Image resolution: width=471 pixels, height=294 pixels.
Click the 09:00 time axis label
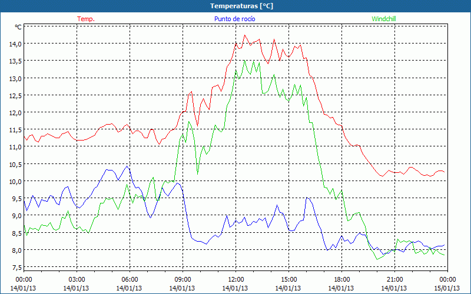tap(183, 279)
